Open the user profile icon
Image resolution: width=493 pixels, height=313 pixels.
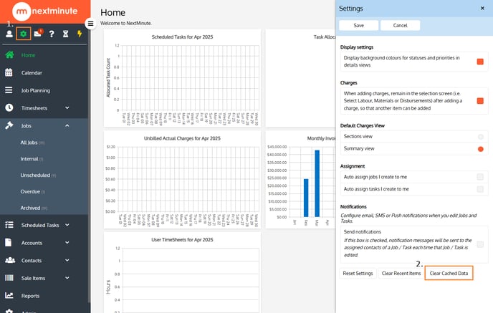click(x=9, y=34)
